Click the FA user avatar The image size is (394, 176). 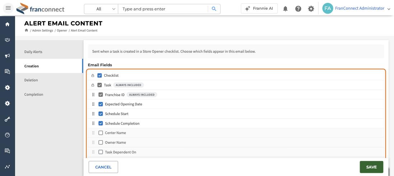(x=327, y=8)
